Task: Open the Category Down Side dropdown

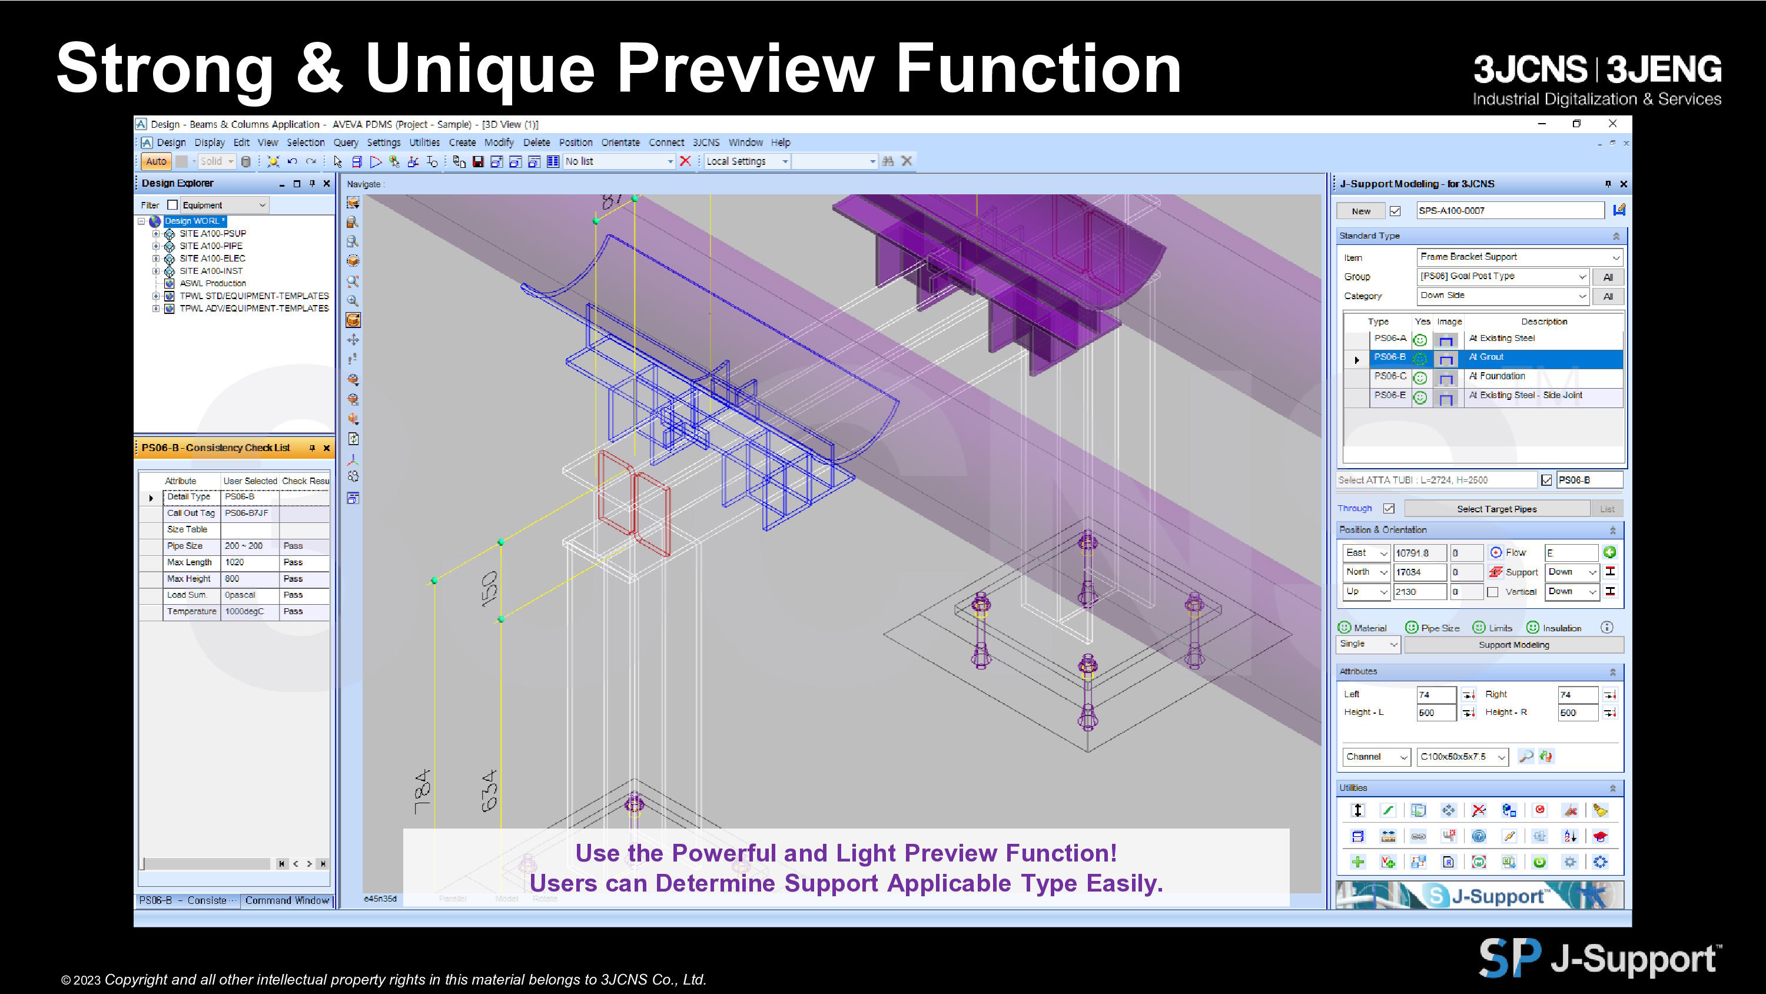Action: point(1502,296)
